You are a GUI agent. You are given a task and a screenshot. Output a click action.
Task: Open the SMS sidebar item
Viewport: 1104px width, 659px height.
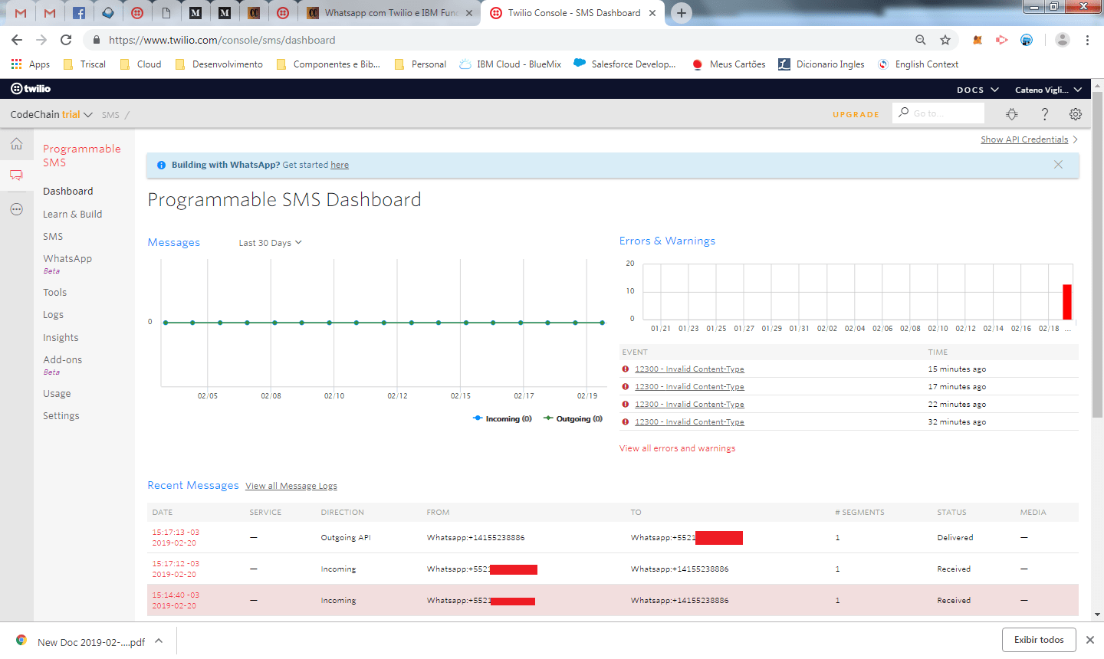click(53, 237)
